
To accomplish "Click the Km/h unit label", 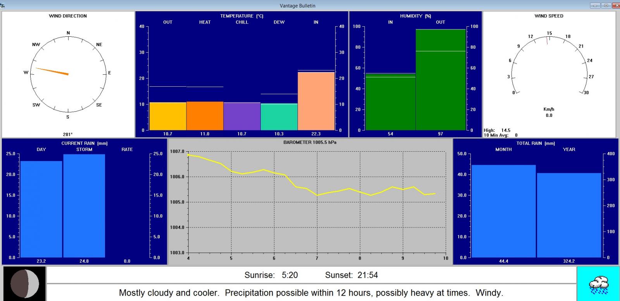I will [x=549, y=109].
